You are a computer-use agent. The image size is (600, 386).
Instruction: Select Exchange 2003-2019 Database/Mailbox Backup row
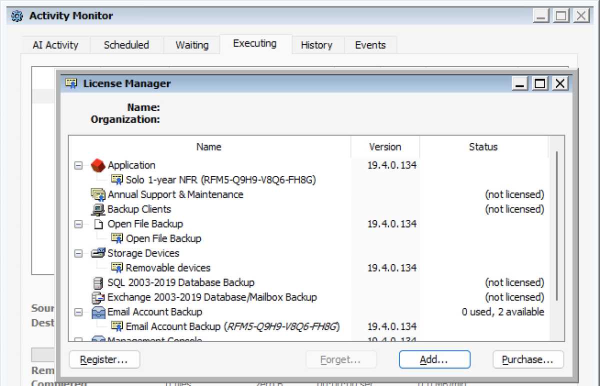click(212, 297)
